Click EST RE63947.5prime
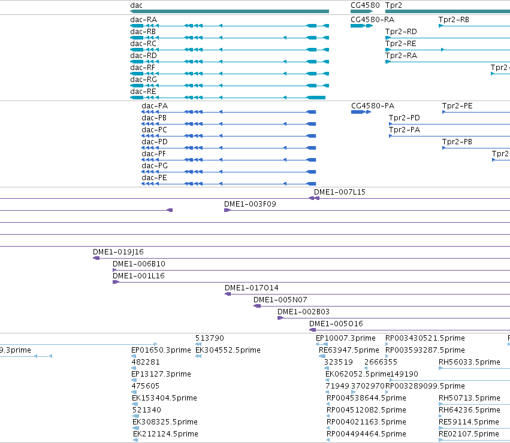Image resolution: width=510 pixels, height=443 pixels. (x=349, y=350)
